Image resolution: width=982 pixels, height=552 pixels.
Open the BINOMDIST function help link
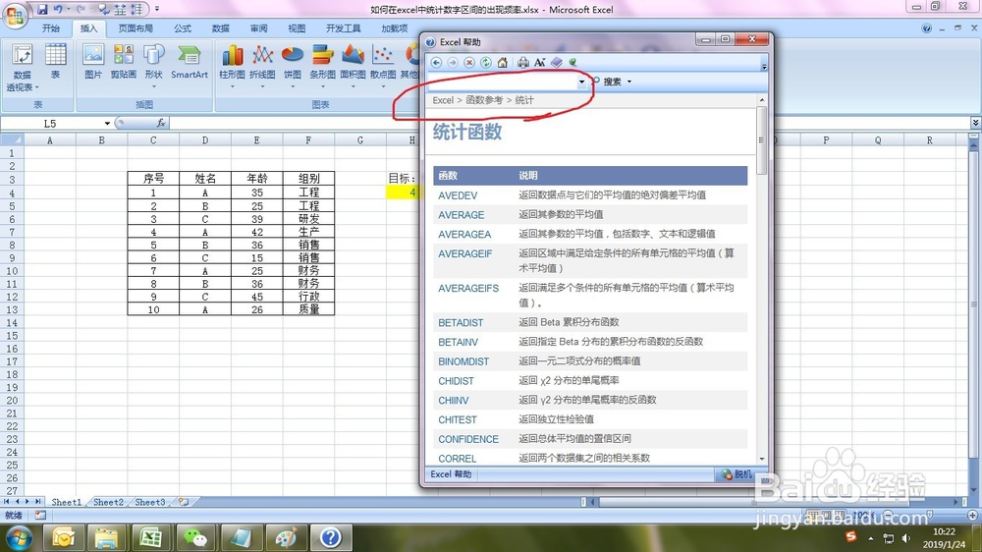(464, 361)
